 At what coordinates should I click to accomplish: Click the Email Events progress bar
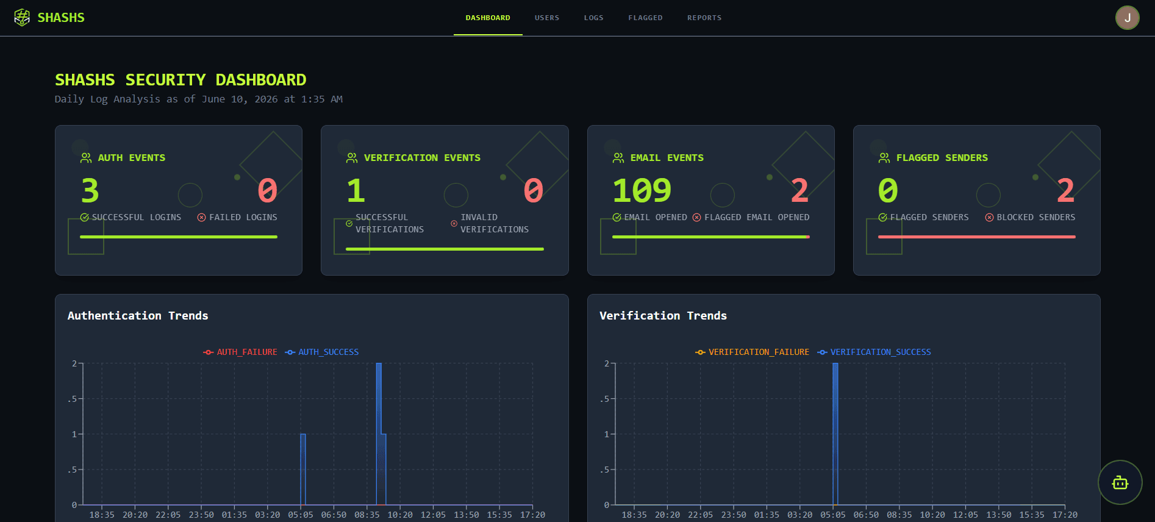[711, 237]
